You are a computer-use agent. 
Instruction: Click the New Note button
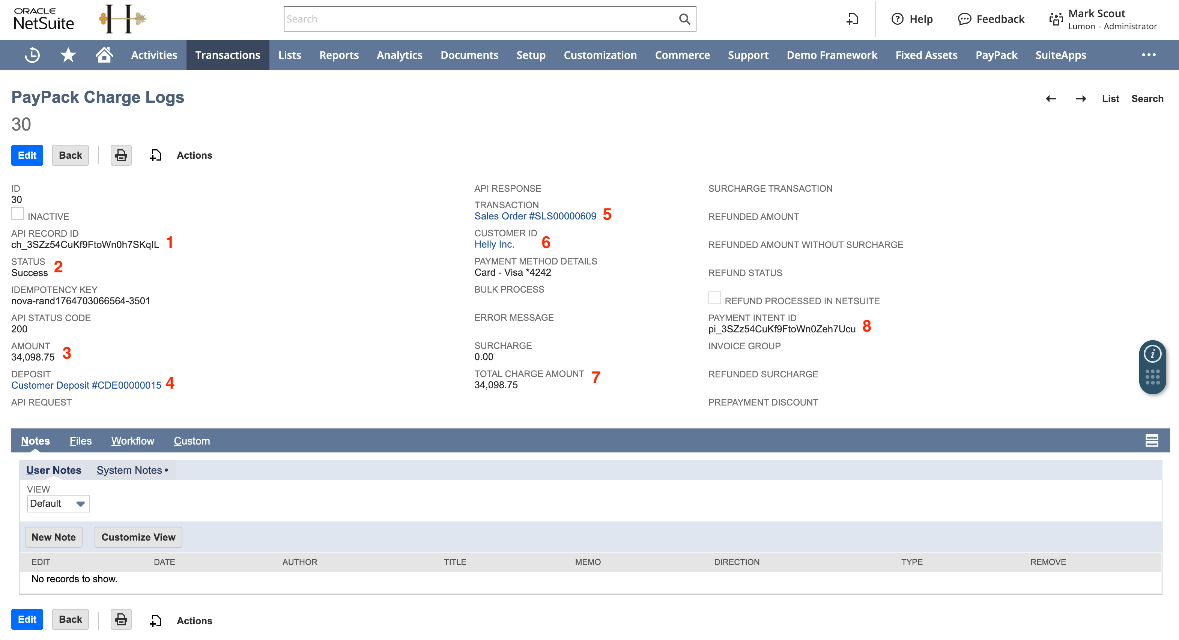coord(54,537)
